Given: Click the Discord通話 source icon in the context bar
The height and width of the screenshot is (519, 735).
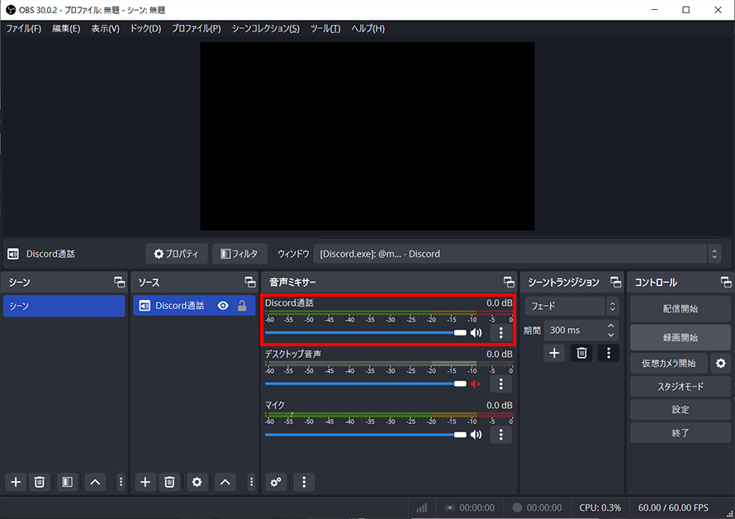Looking at the screenshot, I should tap(12, 255).
